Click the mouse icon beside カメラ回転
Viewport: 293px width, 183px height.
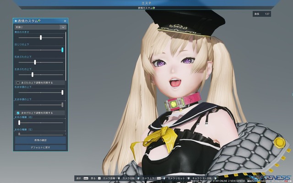pos(138,178)
